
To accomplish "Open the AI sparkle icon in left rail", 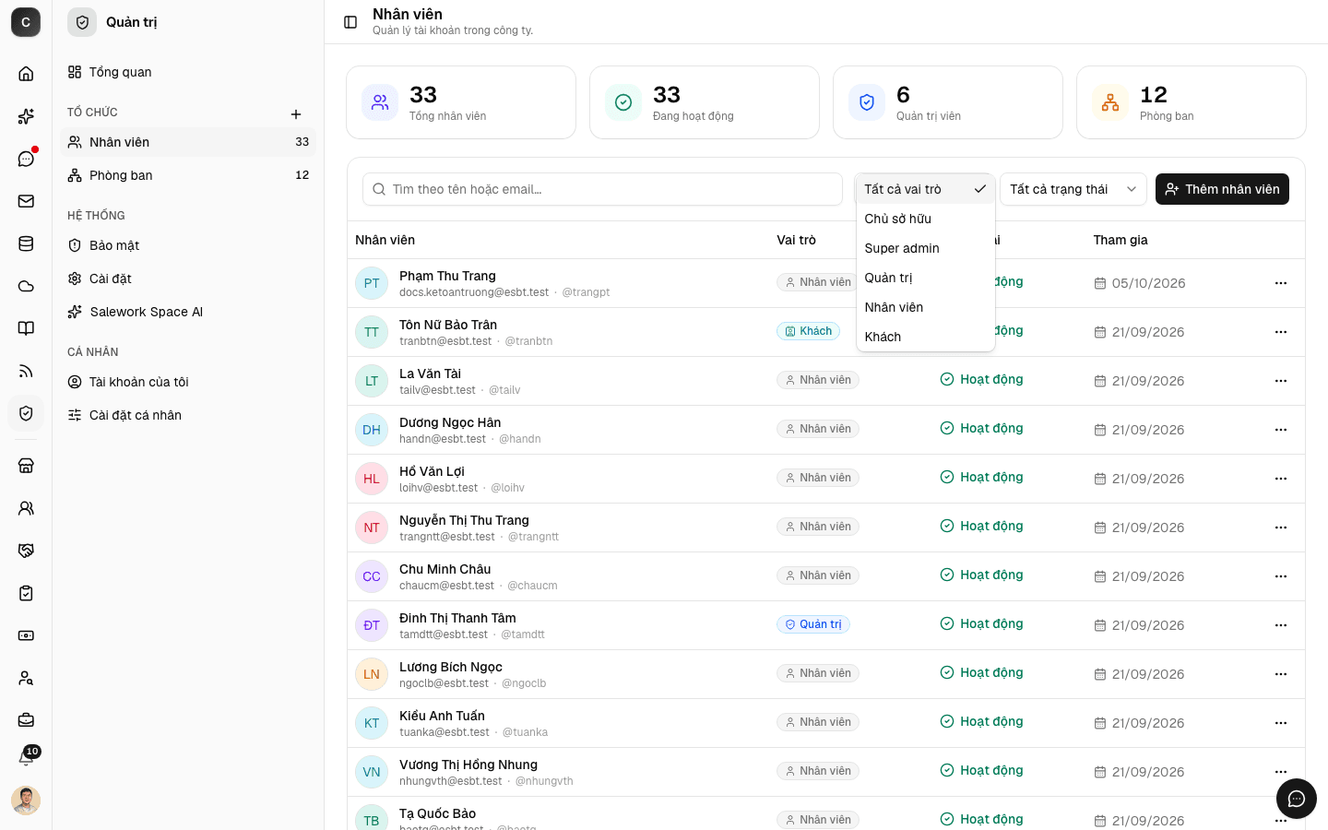I will [x=26, y=116].
